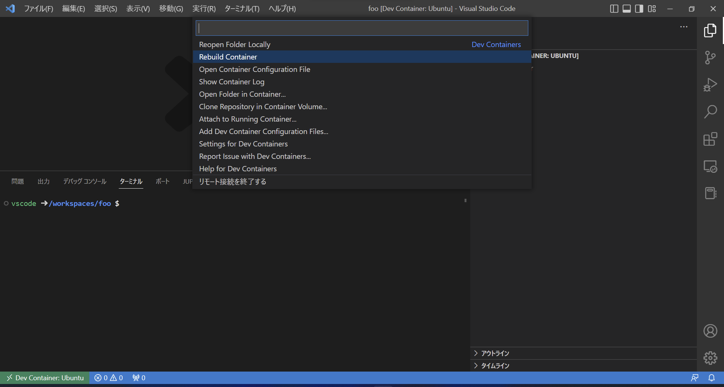Viewport: 724px width, 387px height.
Task: Open the Accounts menu icon
Action: click(710, 331)
